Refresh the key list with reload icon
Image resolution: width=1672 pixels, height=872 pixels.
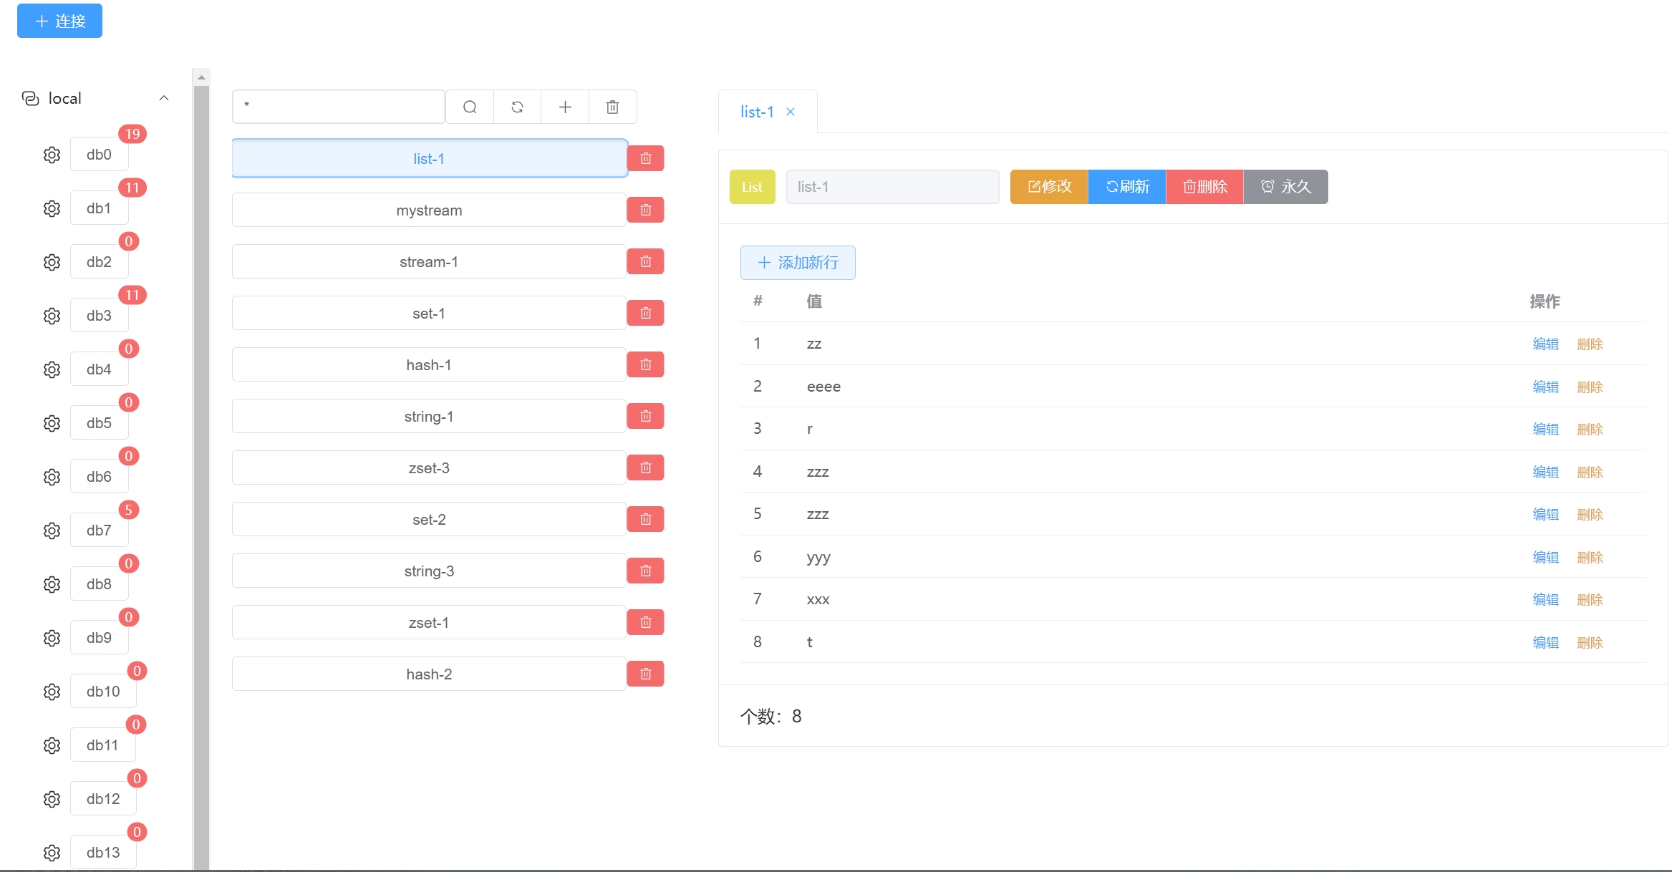click(517, 107)
